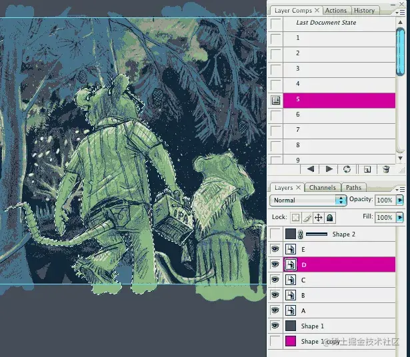Click the Opacity value field
The image size is (410, 357).
[385, 200]
